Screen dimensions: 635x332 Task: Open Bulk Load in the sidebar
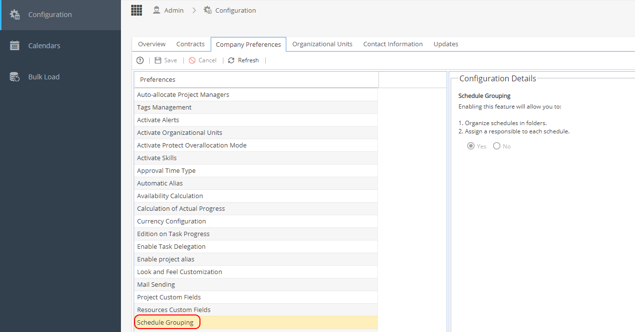[x=60, y=77]
